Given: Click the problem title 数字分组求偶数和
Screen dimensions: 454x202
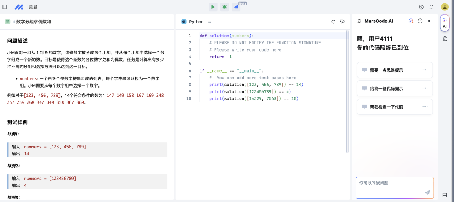Looking at the screenshot, I should tap(34, 22).
